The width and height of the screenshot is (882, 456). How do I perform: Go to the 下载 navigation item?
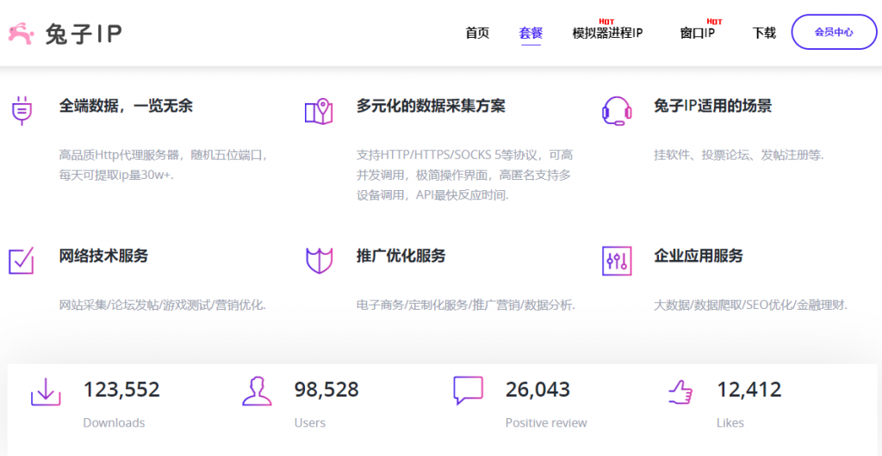click(764, 34)
